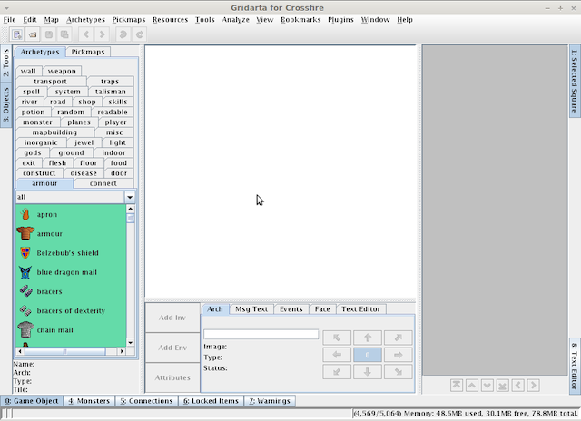Toggle the 7: Warnings bottom panel
This screenshot has height=421, width=581.
tap(270, 401)
